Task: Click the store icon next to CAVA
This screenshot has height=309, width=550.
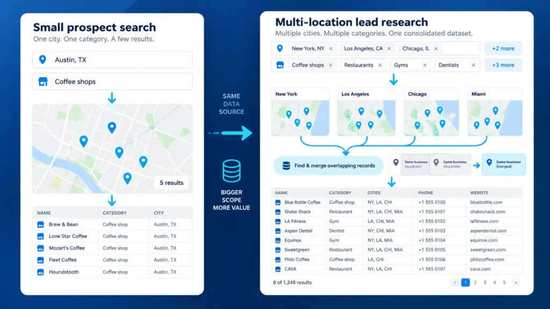Action: [x=278, y=269]
